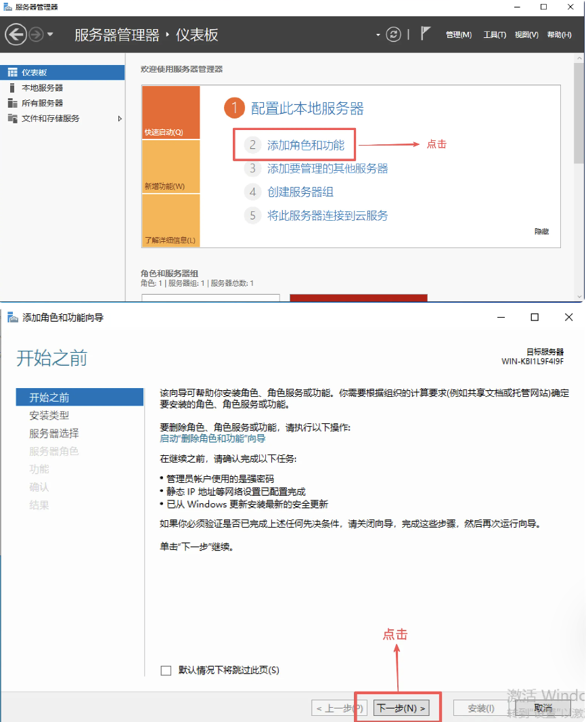Launch the Remove Roles and Features wizard link
The image size is (586, 722).
pos(212,438)
